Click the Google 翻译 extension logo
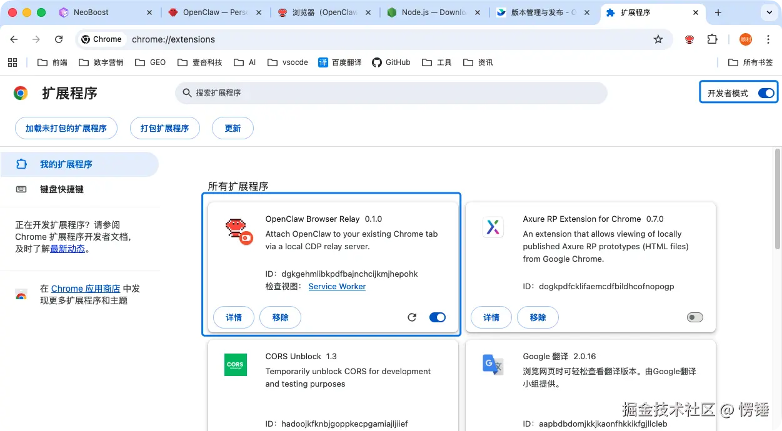Viewport: 782px width, 431px height. 493,364
